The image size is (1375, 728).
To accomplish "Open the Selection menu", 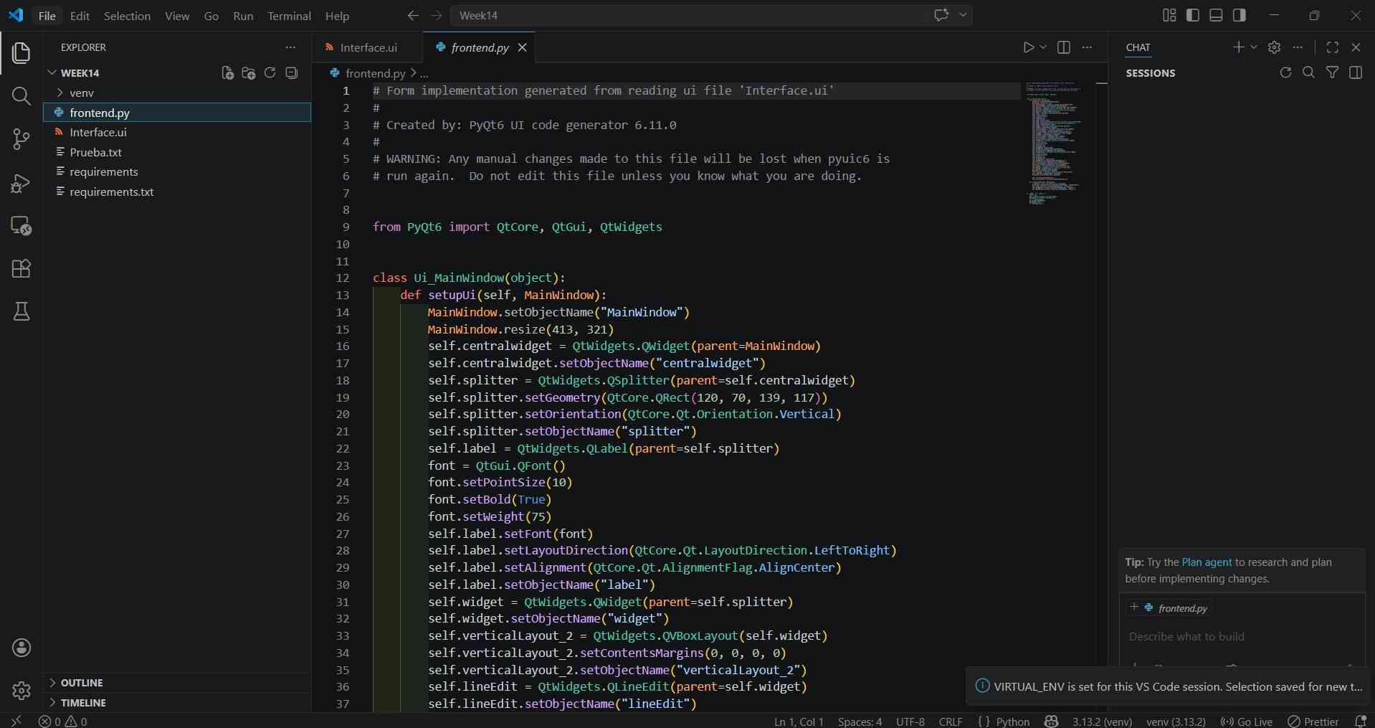I will point(127,16).
